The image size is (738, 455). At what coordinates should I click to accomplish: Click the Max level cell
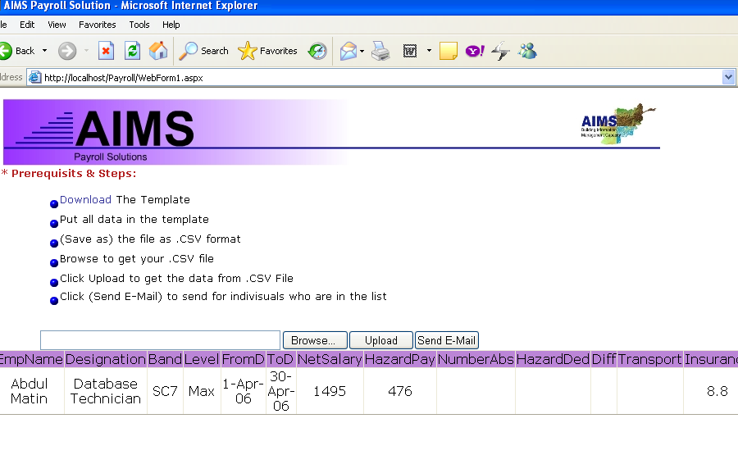click(202, 391)
